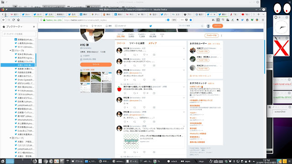Collapse the グループc bookmark folder
Screen dimensions: 292x164
coord(10,138)
